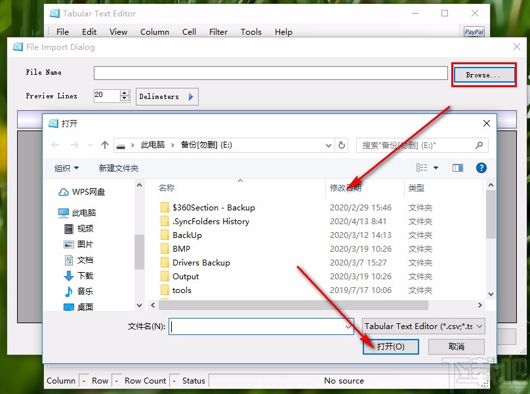Screen dimensions: 530x394
Task: Open the Filter menu
Action: point(218,31)
